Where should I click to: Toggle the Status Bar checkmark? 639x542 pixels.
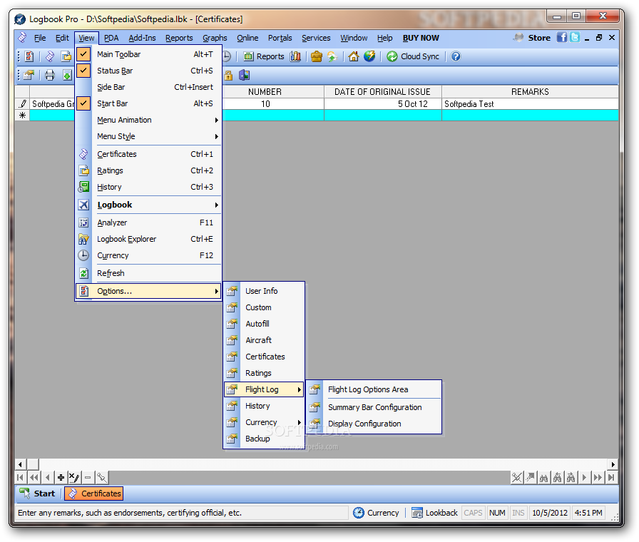click(83, 71)
